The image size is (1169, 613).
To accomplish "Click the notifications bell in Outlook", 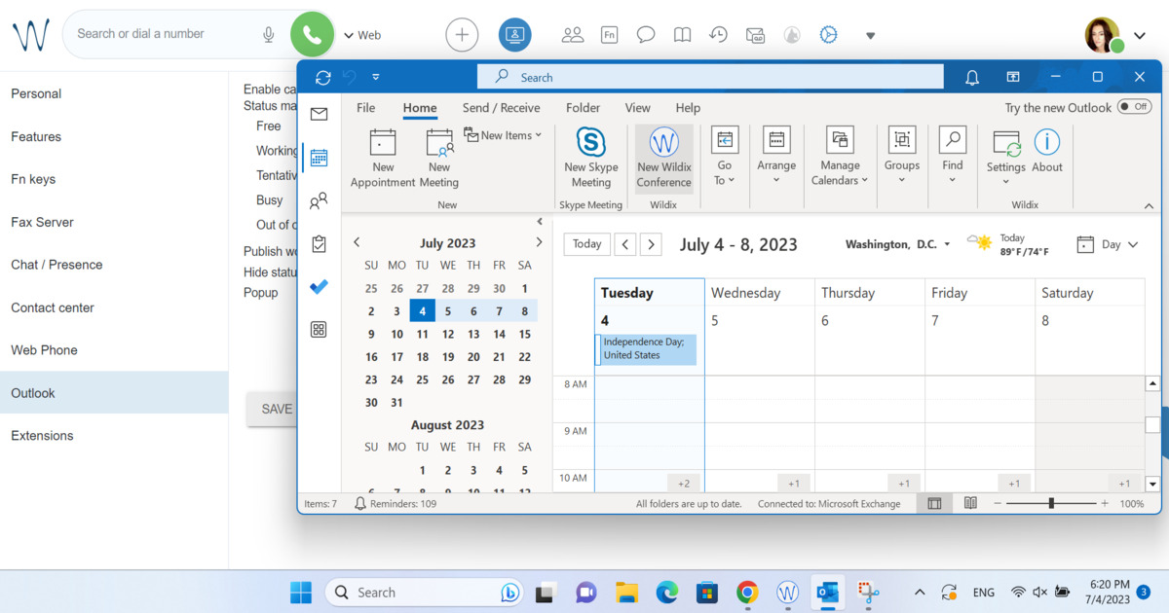I will pos(971,78).
